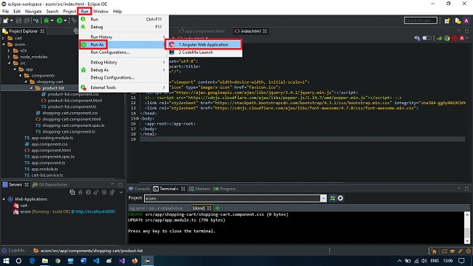Open the http://localhost:4200/ link
473x266 pixels.
(95, 211)
